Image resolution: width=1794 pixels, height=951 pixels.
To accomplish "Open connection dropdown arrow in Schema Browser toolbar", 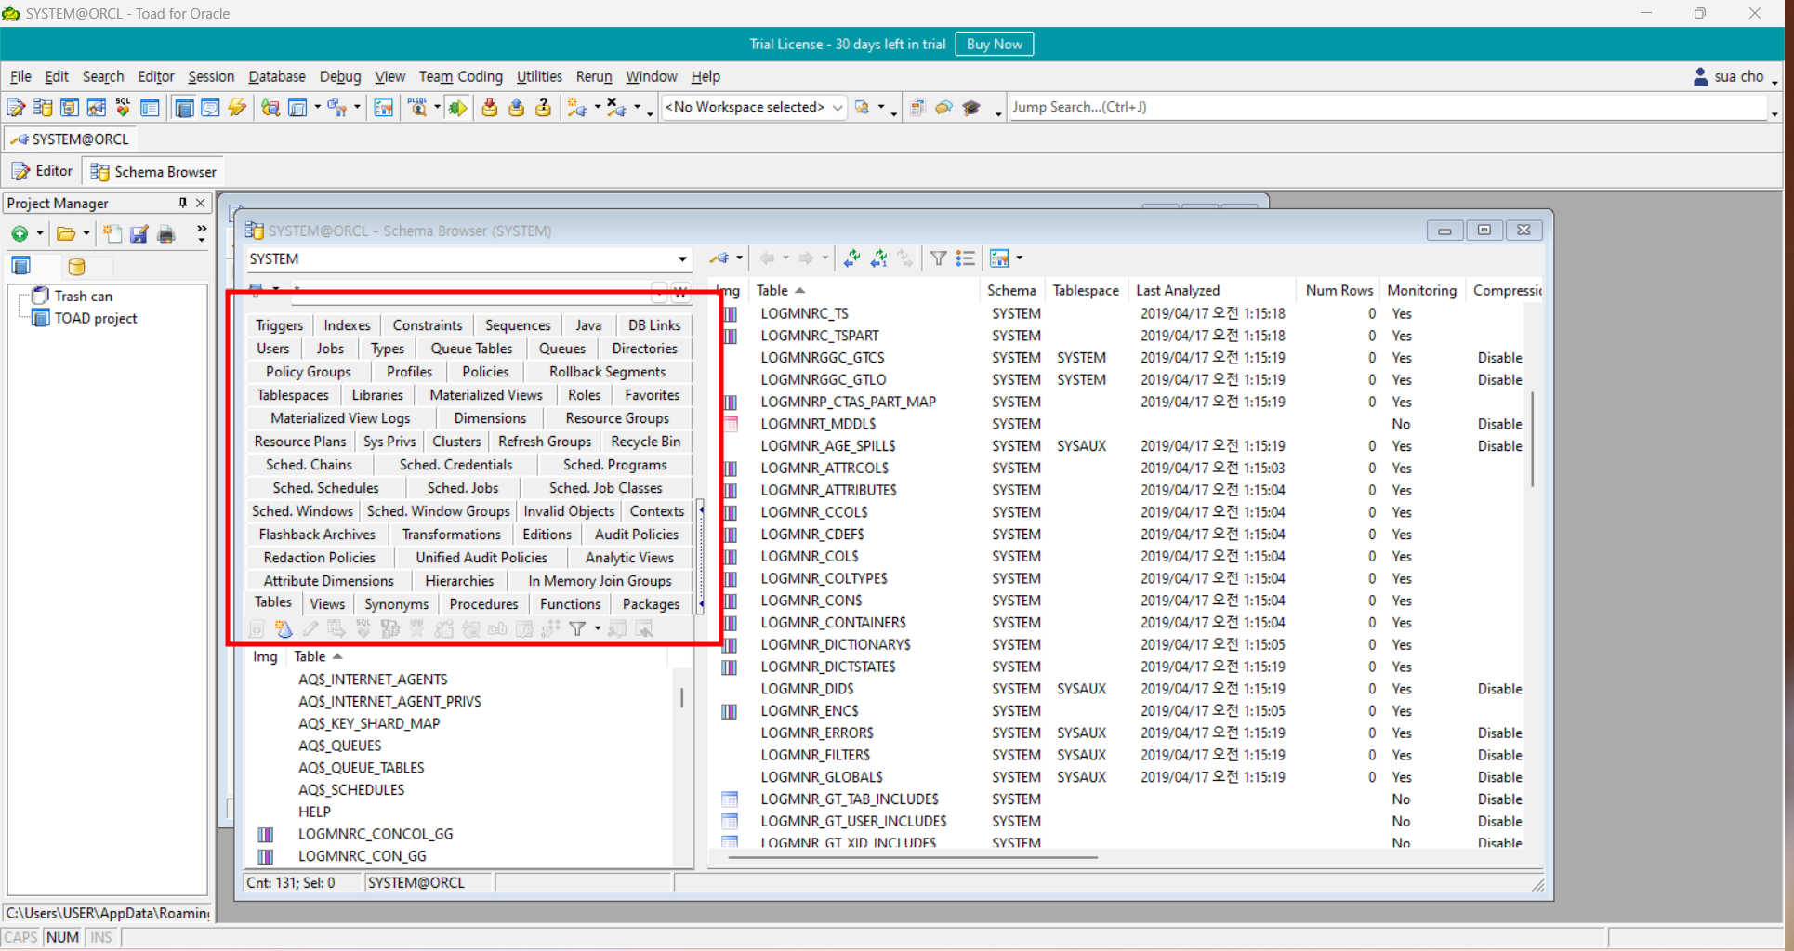I will point(740,258).
